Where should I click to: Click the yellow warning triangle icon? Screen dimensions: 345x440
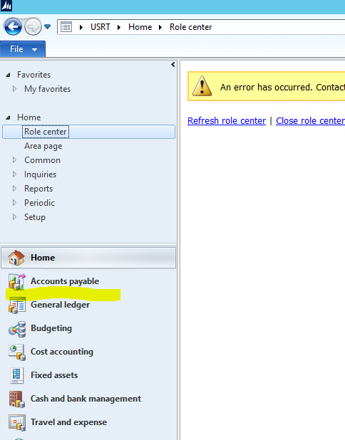[x=202, y=86]
